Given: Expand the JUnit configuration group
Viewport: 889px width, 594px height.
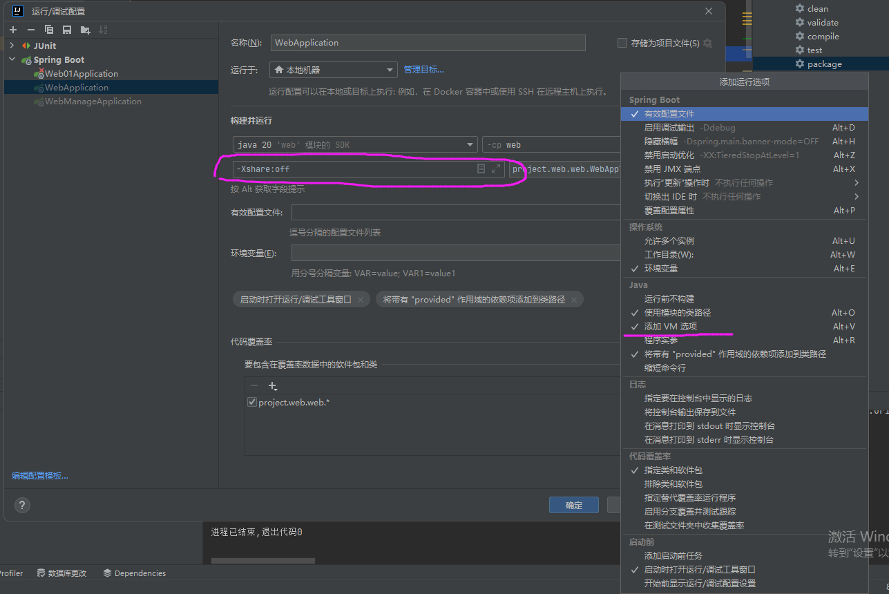Looking at the screenshot, I should coord(12,46).
